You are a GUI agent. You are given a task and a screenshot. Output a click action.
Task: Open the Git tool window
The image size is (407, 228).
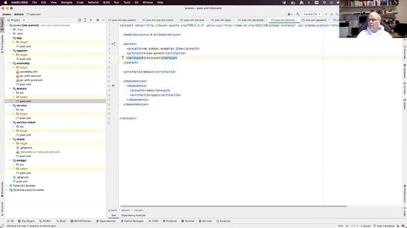point(11,221)
